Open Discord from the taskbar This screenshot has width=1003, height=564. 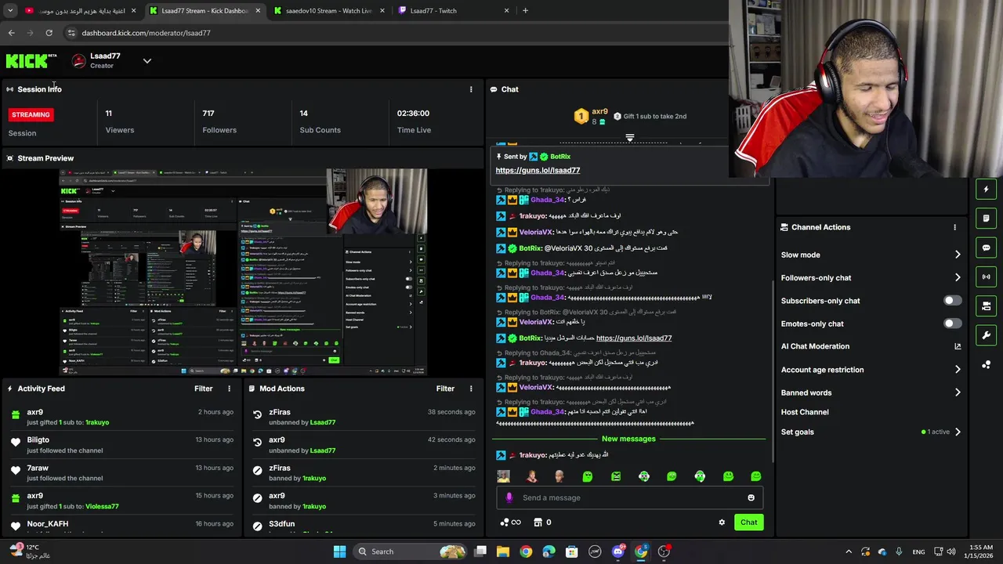pyautogui.click(x=618, y=551)
